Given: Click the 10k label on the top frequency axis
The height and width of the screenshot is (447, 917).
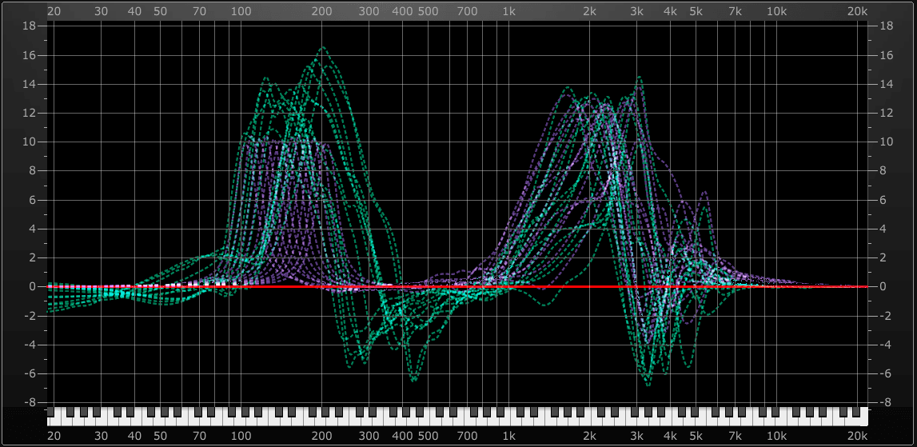Looking at the screenshot, I should [776, 11].
